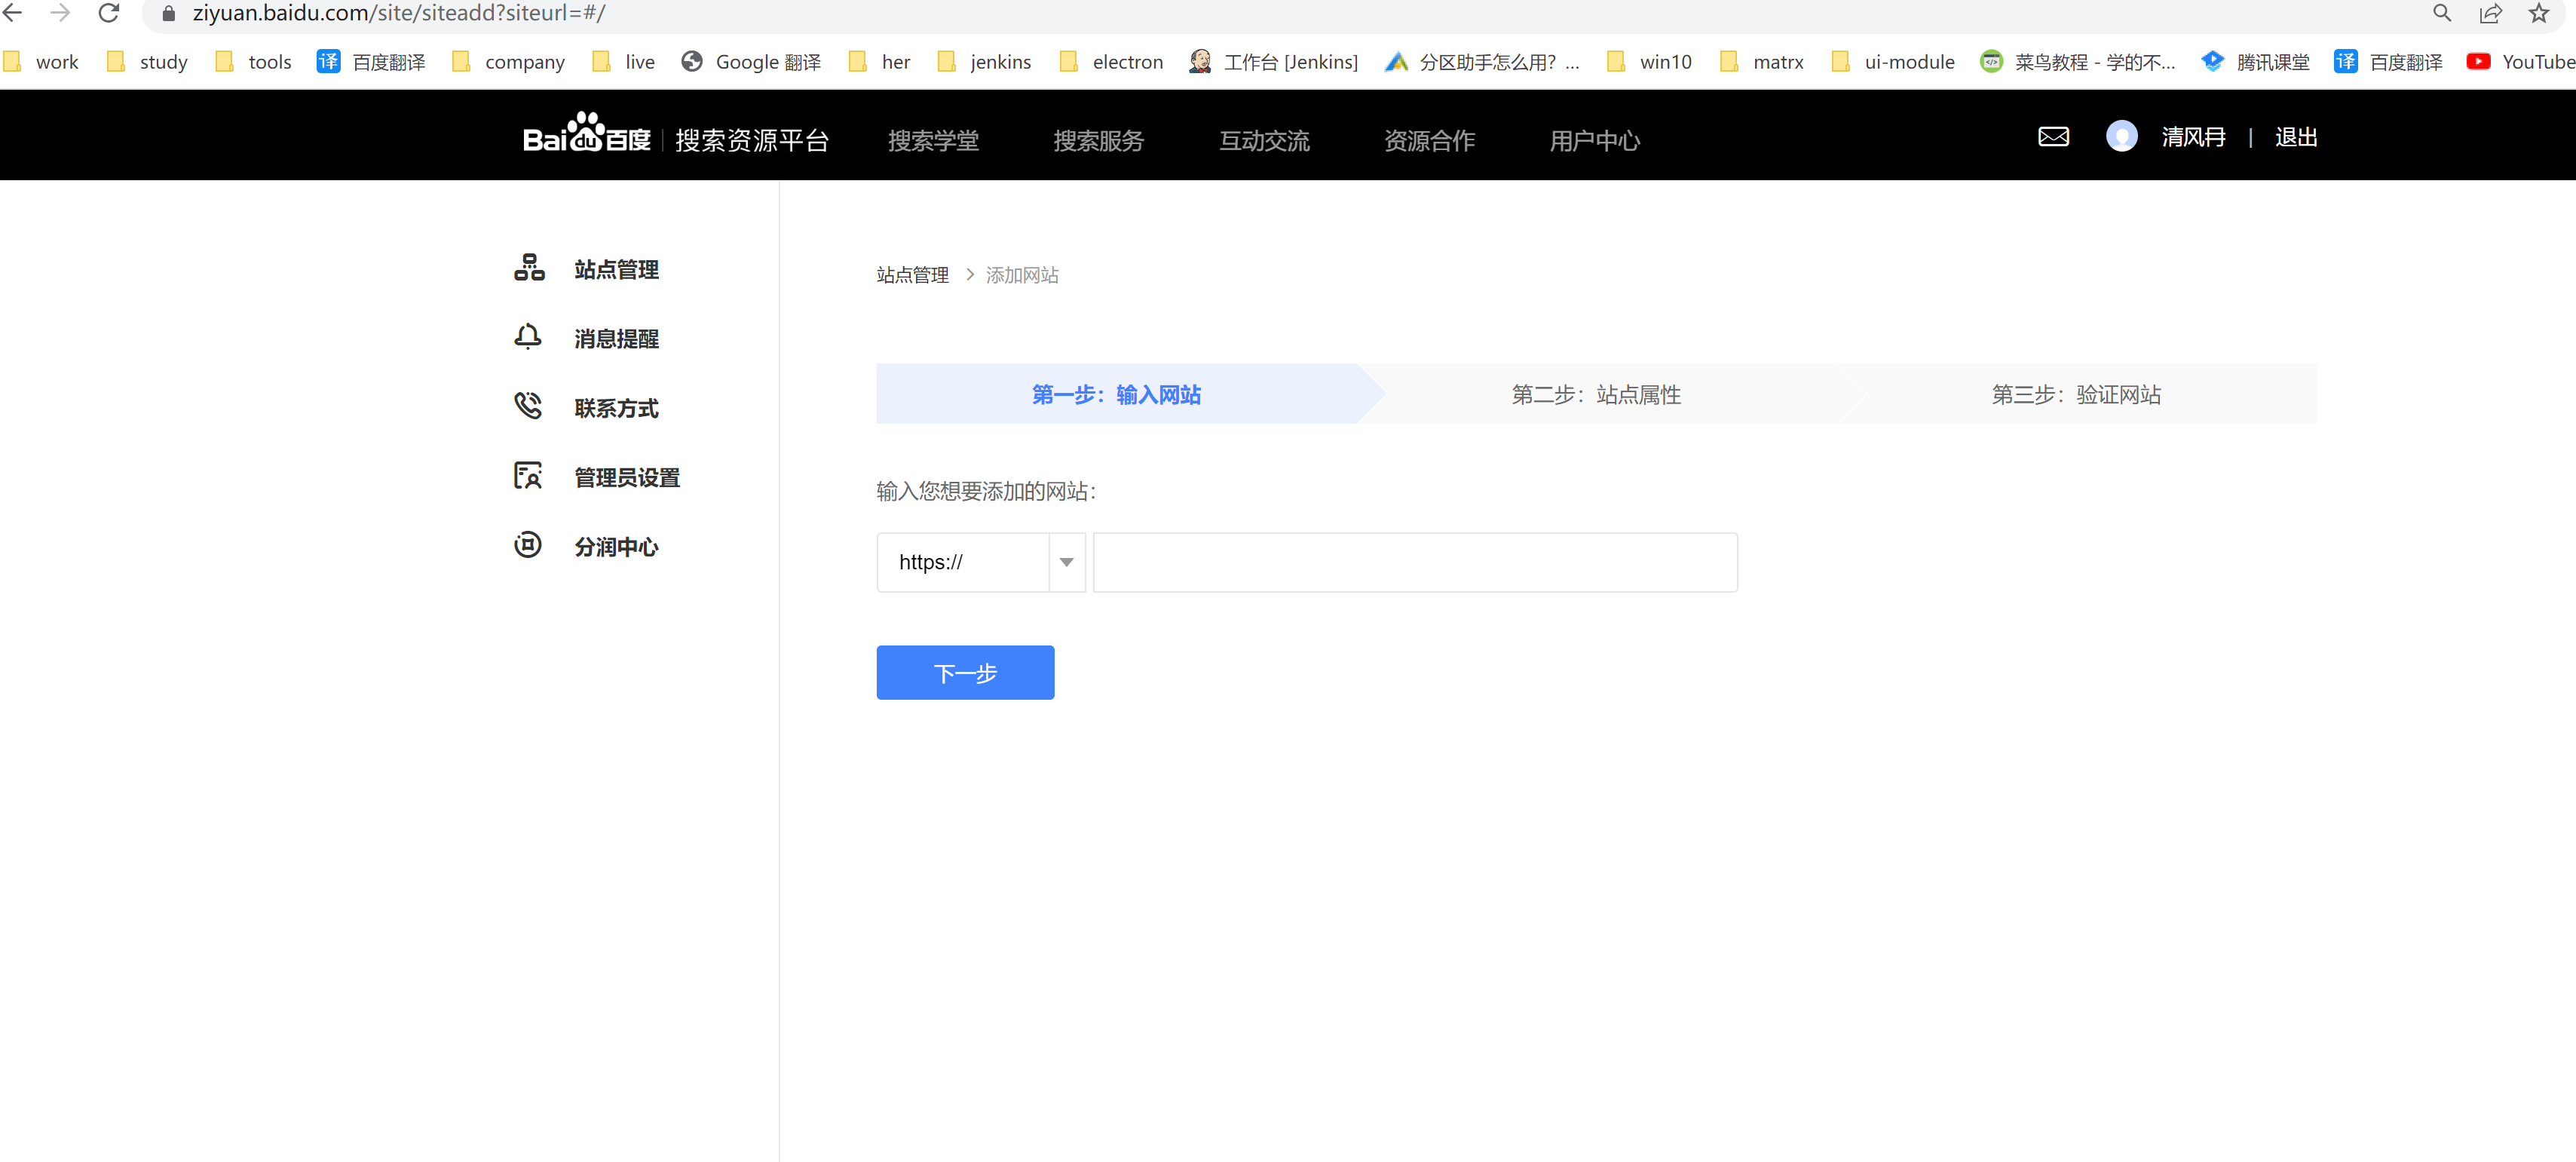Screen dimensions: 2576x1162
Task: Click the browser forward arrow
Action: click(60, 13)
